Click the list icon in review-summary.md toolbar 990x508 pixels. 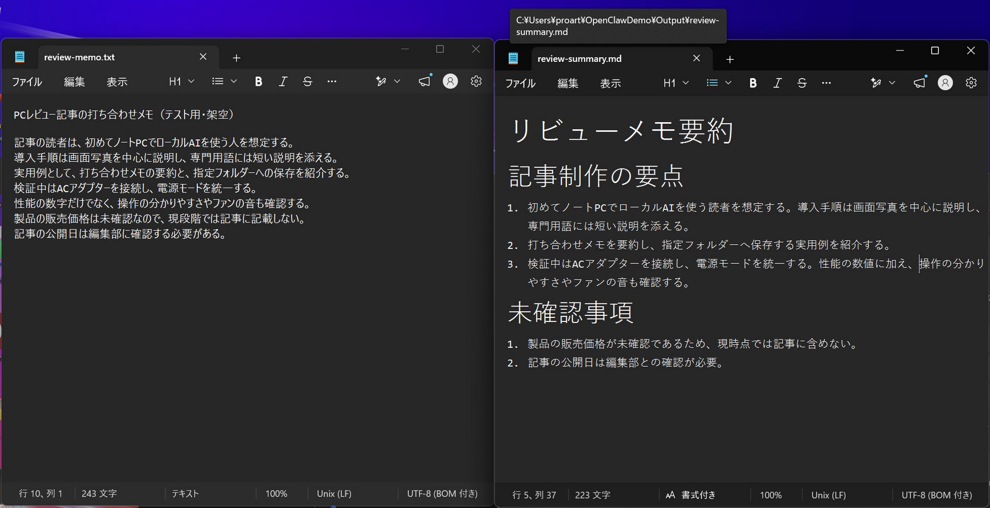point(712,83)
